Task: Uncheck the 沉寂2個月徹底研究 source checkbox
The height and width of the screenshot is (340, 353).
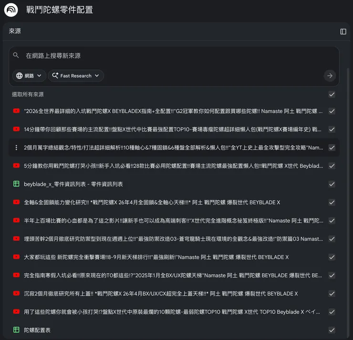Action: click(x=332, y=293)
